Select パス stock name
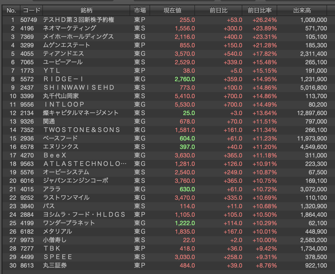 49,206
